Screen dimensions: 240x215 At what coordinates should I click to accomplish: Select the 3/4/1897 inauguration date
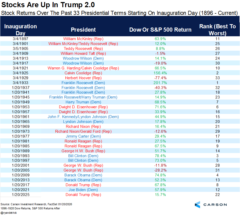(x=21, y=39)
